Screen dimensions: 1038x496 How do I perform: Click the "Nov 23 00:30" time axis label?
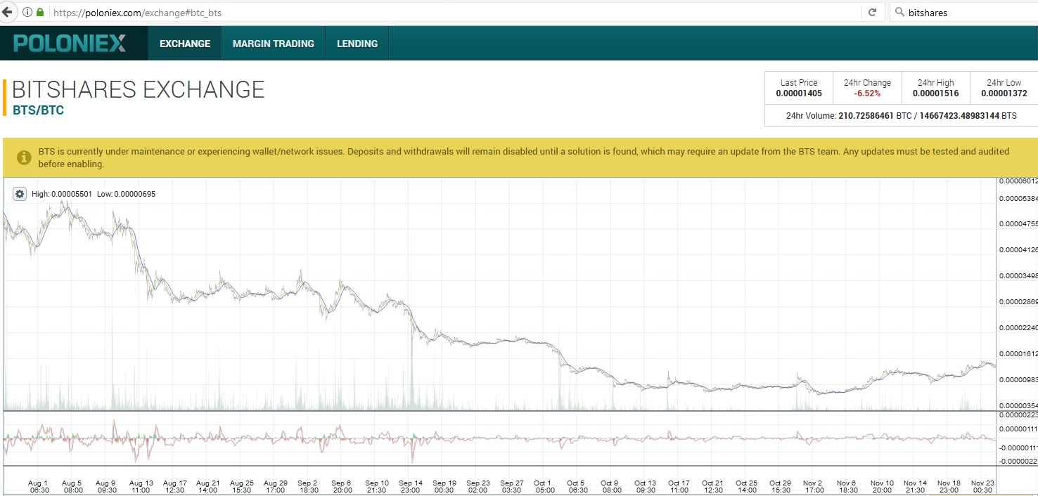[982, 486]
